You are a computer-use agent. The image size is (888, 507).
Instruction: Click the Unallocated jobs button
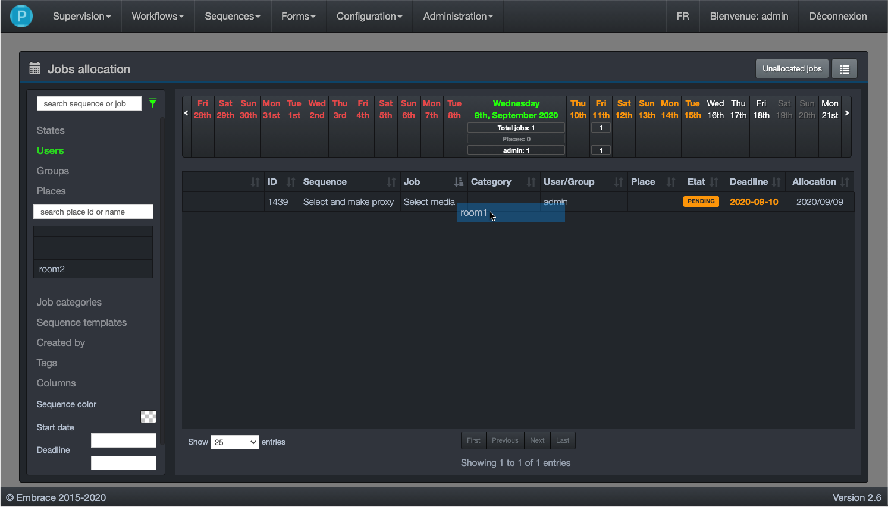[x=792, y=69]
